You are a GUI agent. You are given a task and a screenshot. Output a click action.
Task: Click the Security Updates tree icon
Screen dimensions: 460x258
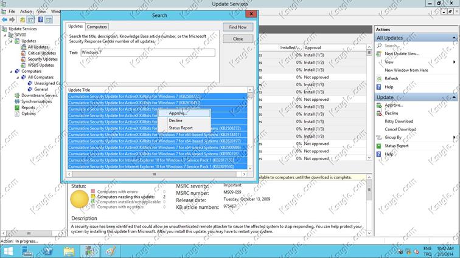[x=24, y=59]
